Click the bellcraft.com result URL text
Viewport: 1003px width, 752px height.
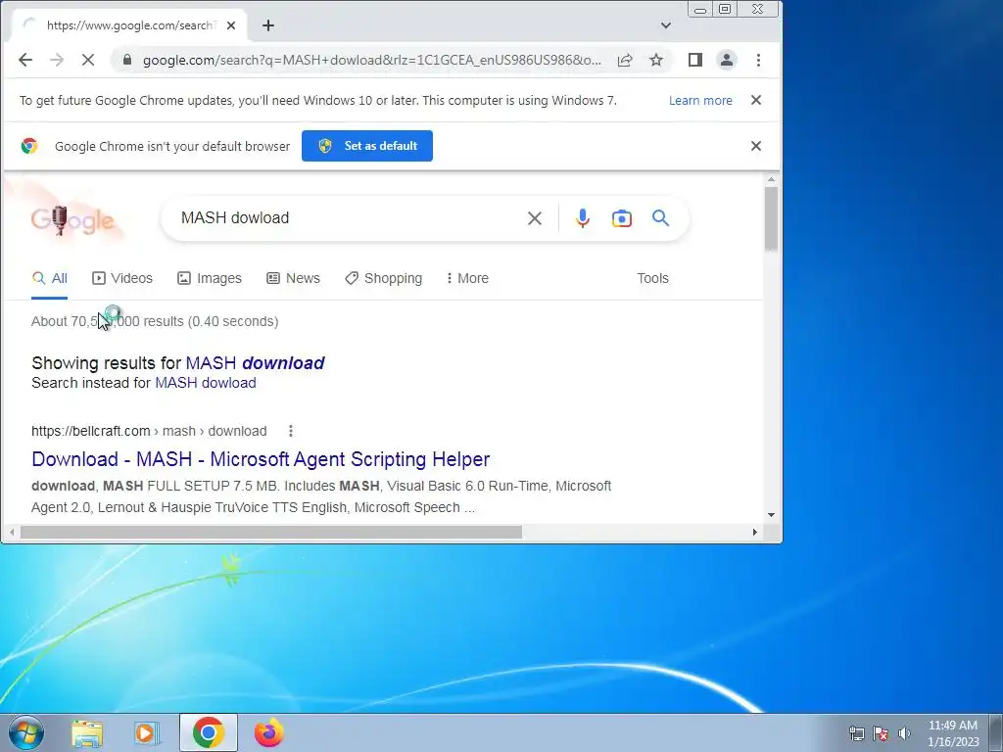[x=149, y=431]
